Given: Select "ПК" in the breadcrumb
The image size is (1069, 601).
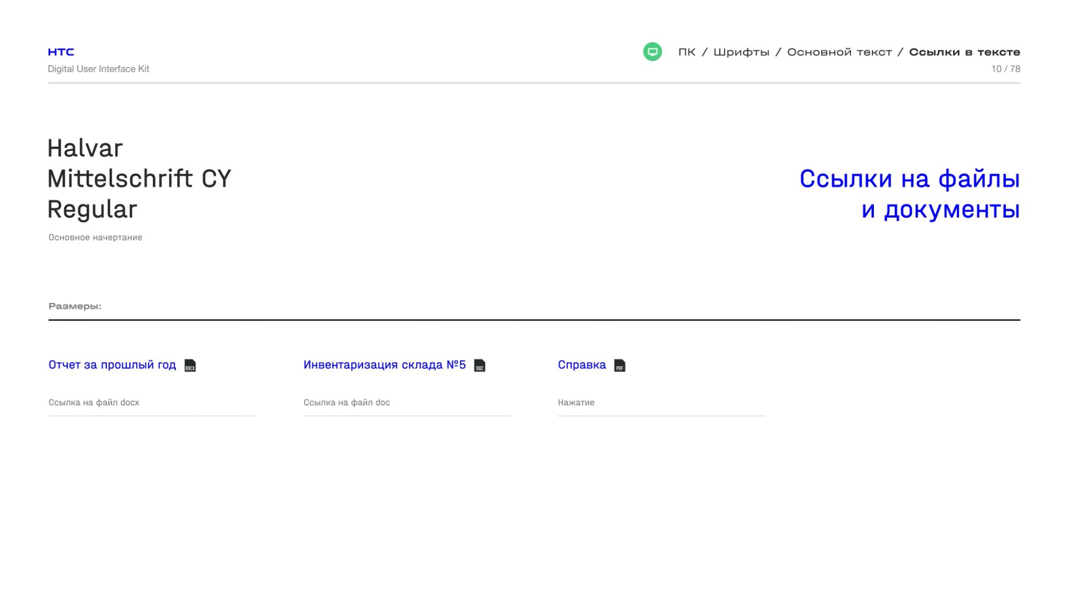Looking at the screenshot, I should (x=687, y=52).
